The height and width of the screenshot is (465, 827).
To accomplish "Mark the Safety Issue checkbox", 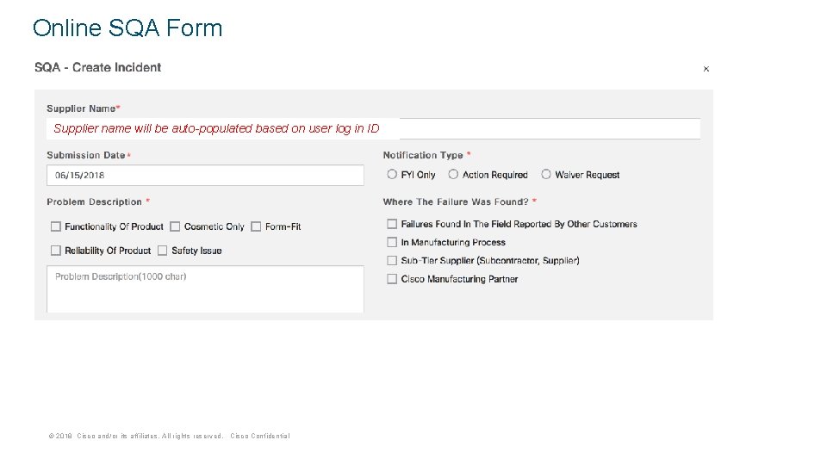I will tap(163, 251).
